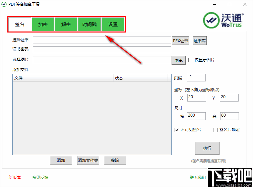Image resolution: width=253 pixels, height=187 pixels.
Task: Click the 状态 column header
Action: pos(140,78)
